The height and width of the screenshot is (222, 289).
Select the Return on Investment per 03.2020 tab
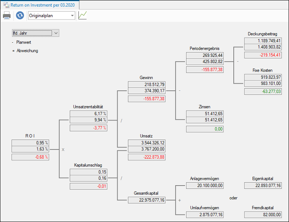[x=40, y=5]
